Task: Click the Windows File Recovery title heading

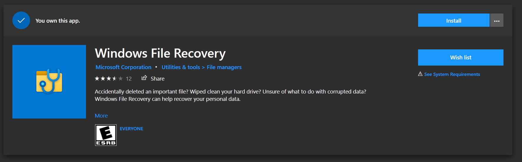Action: [x=160, y=54]
